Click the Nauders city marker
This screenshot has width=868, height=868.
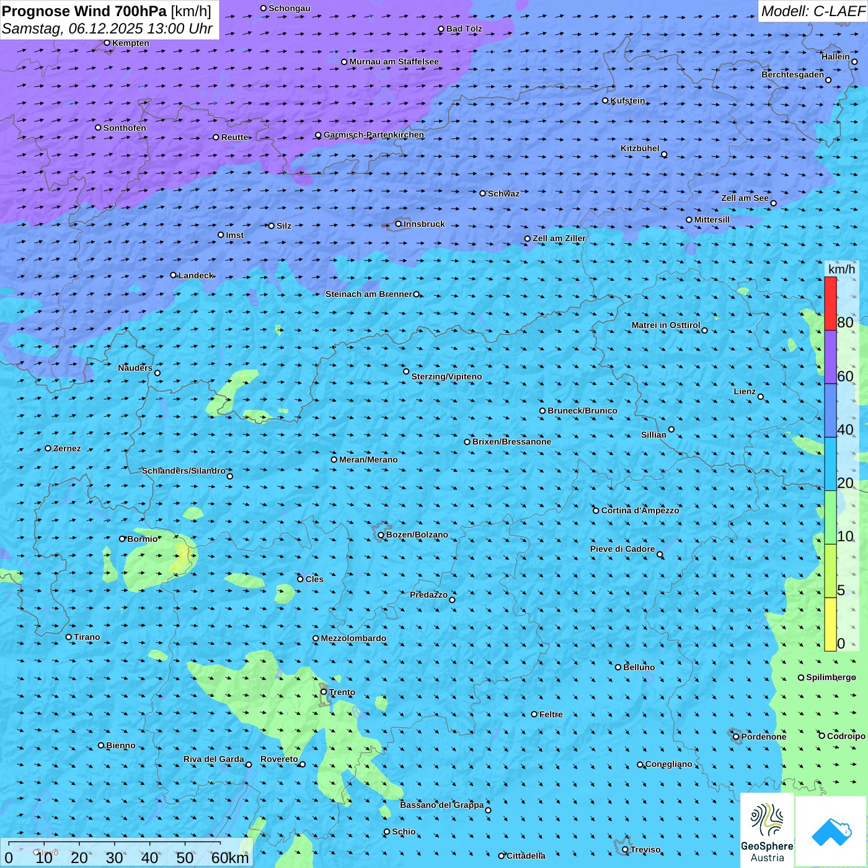click(x=157, y=373)
